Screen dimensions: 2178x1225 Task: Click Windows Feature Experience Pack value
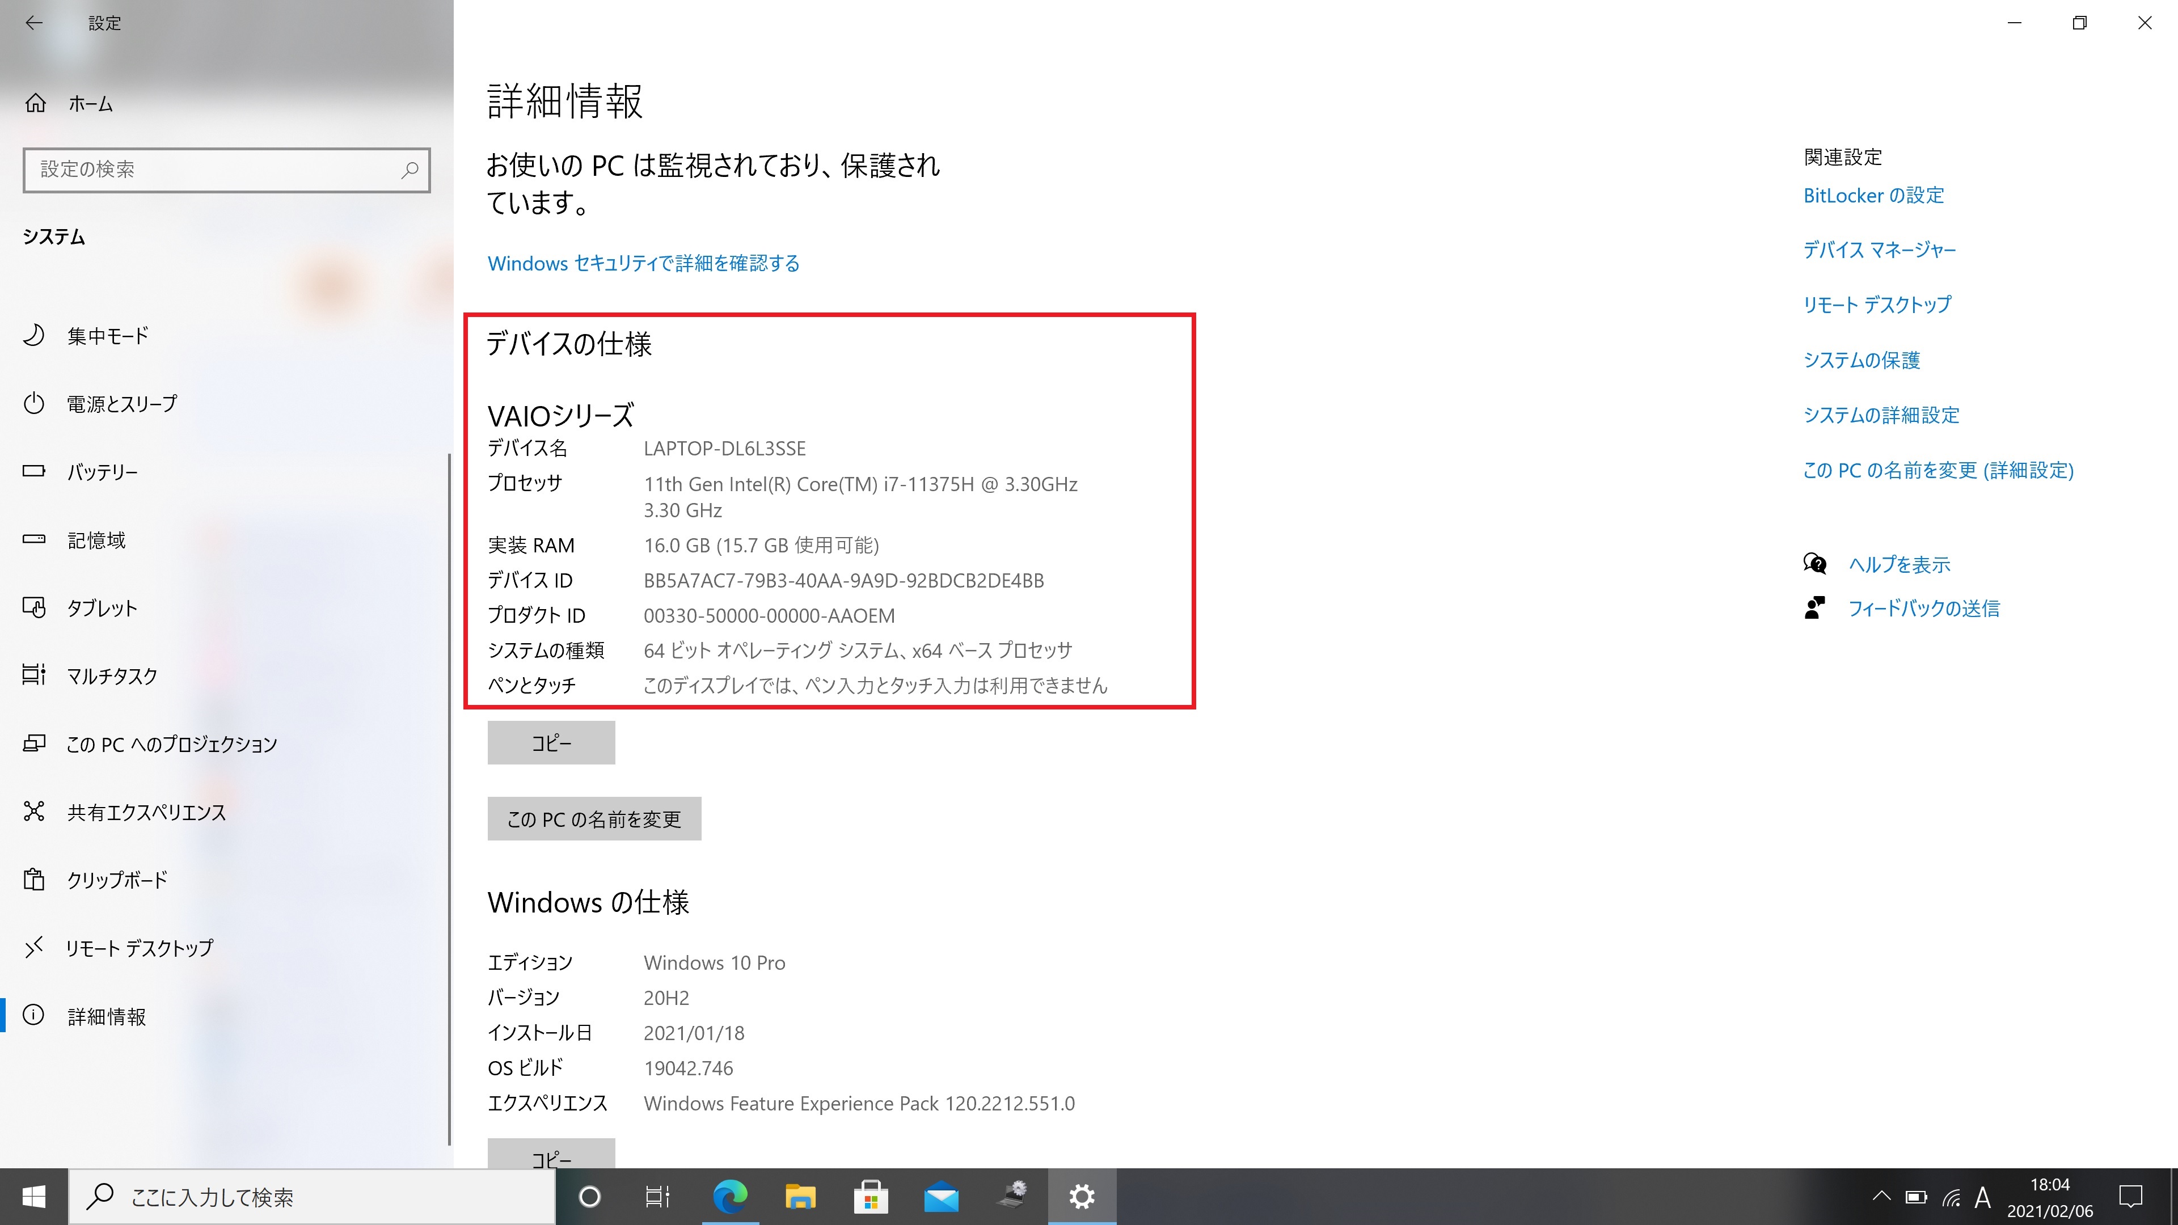pyautogui.click(x=859, y=1103)
